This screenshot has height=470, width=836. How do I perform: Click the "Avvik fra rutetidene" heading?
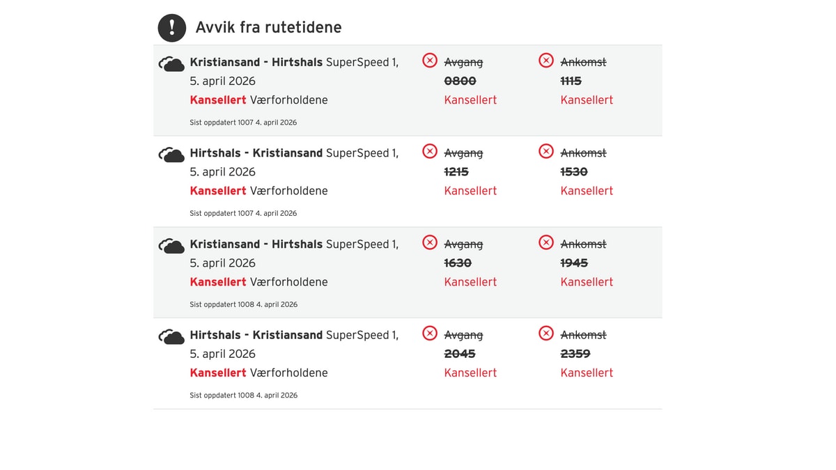point(268,28)
